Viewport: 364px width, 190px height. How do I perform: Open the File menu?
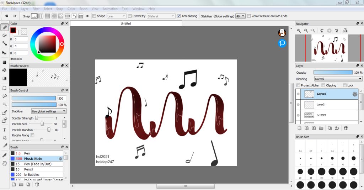pyautogui.click(x=4, y=9)
